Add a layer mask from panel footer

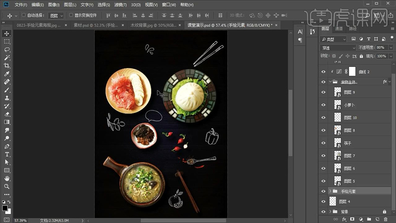pyautogui.click(x=352, y=219)
